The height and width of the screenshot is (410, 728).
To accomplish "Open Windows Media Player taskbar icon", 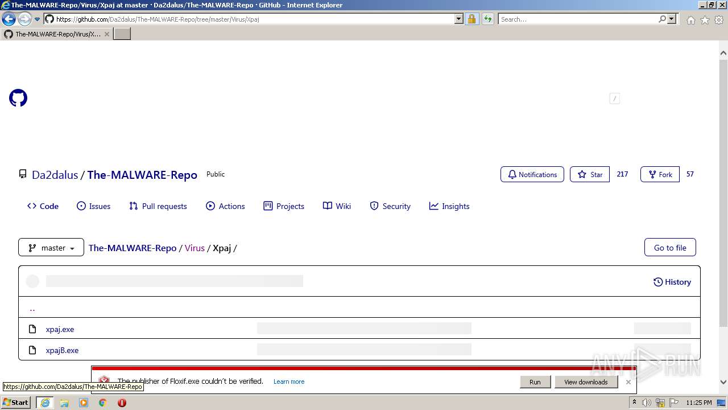I will pyautogui.click(x=84, y=403).
